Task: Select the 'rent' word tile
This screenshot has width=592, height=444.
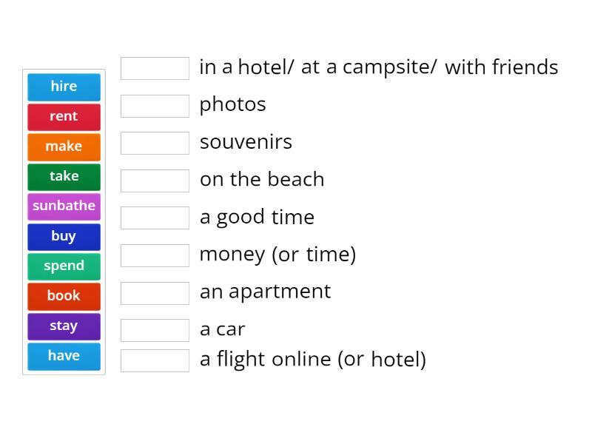Action: pos(64,116)
